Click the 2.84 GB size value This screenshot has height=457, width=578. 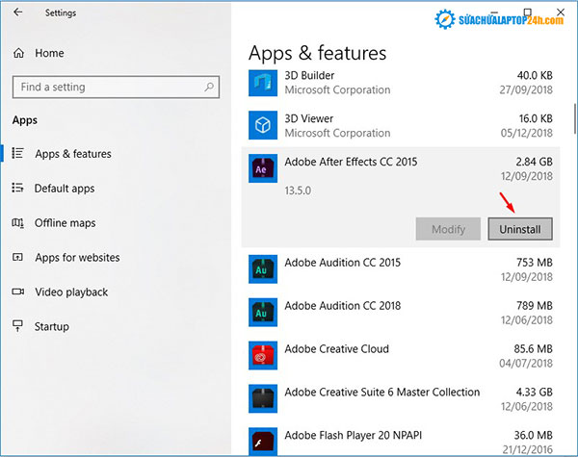[x=534, y=162]
